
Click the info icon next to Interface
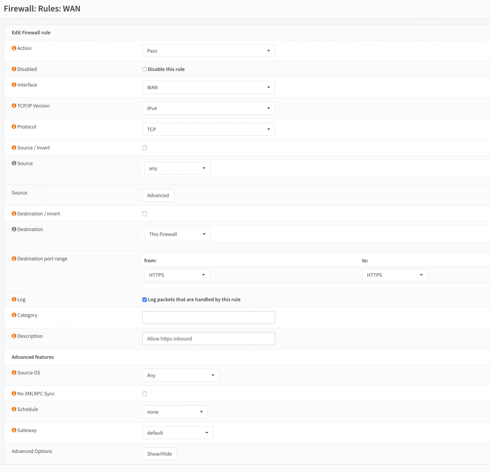(14, 85)
